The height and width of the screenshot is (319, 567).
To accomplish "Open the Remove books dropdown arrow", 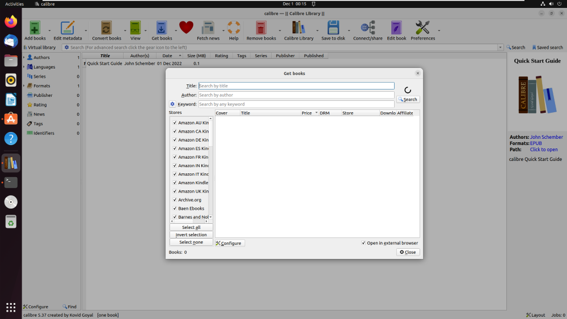I will click(280, 31).
